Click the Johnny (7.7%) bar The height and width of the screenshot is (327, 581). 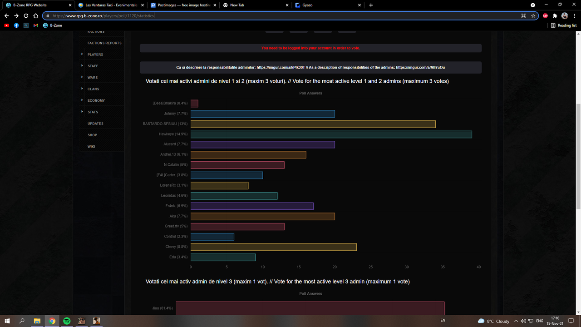(x=262, y=114)
